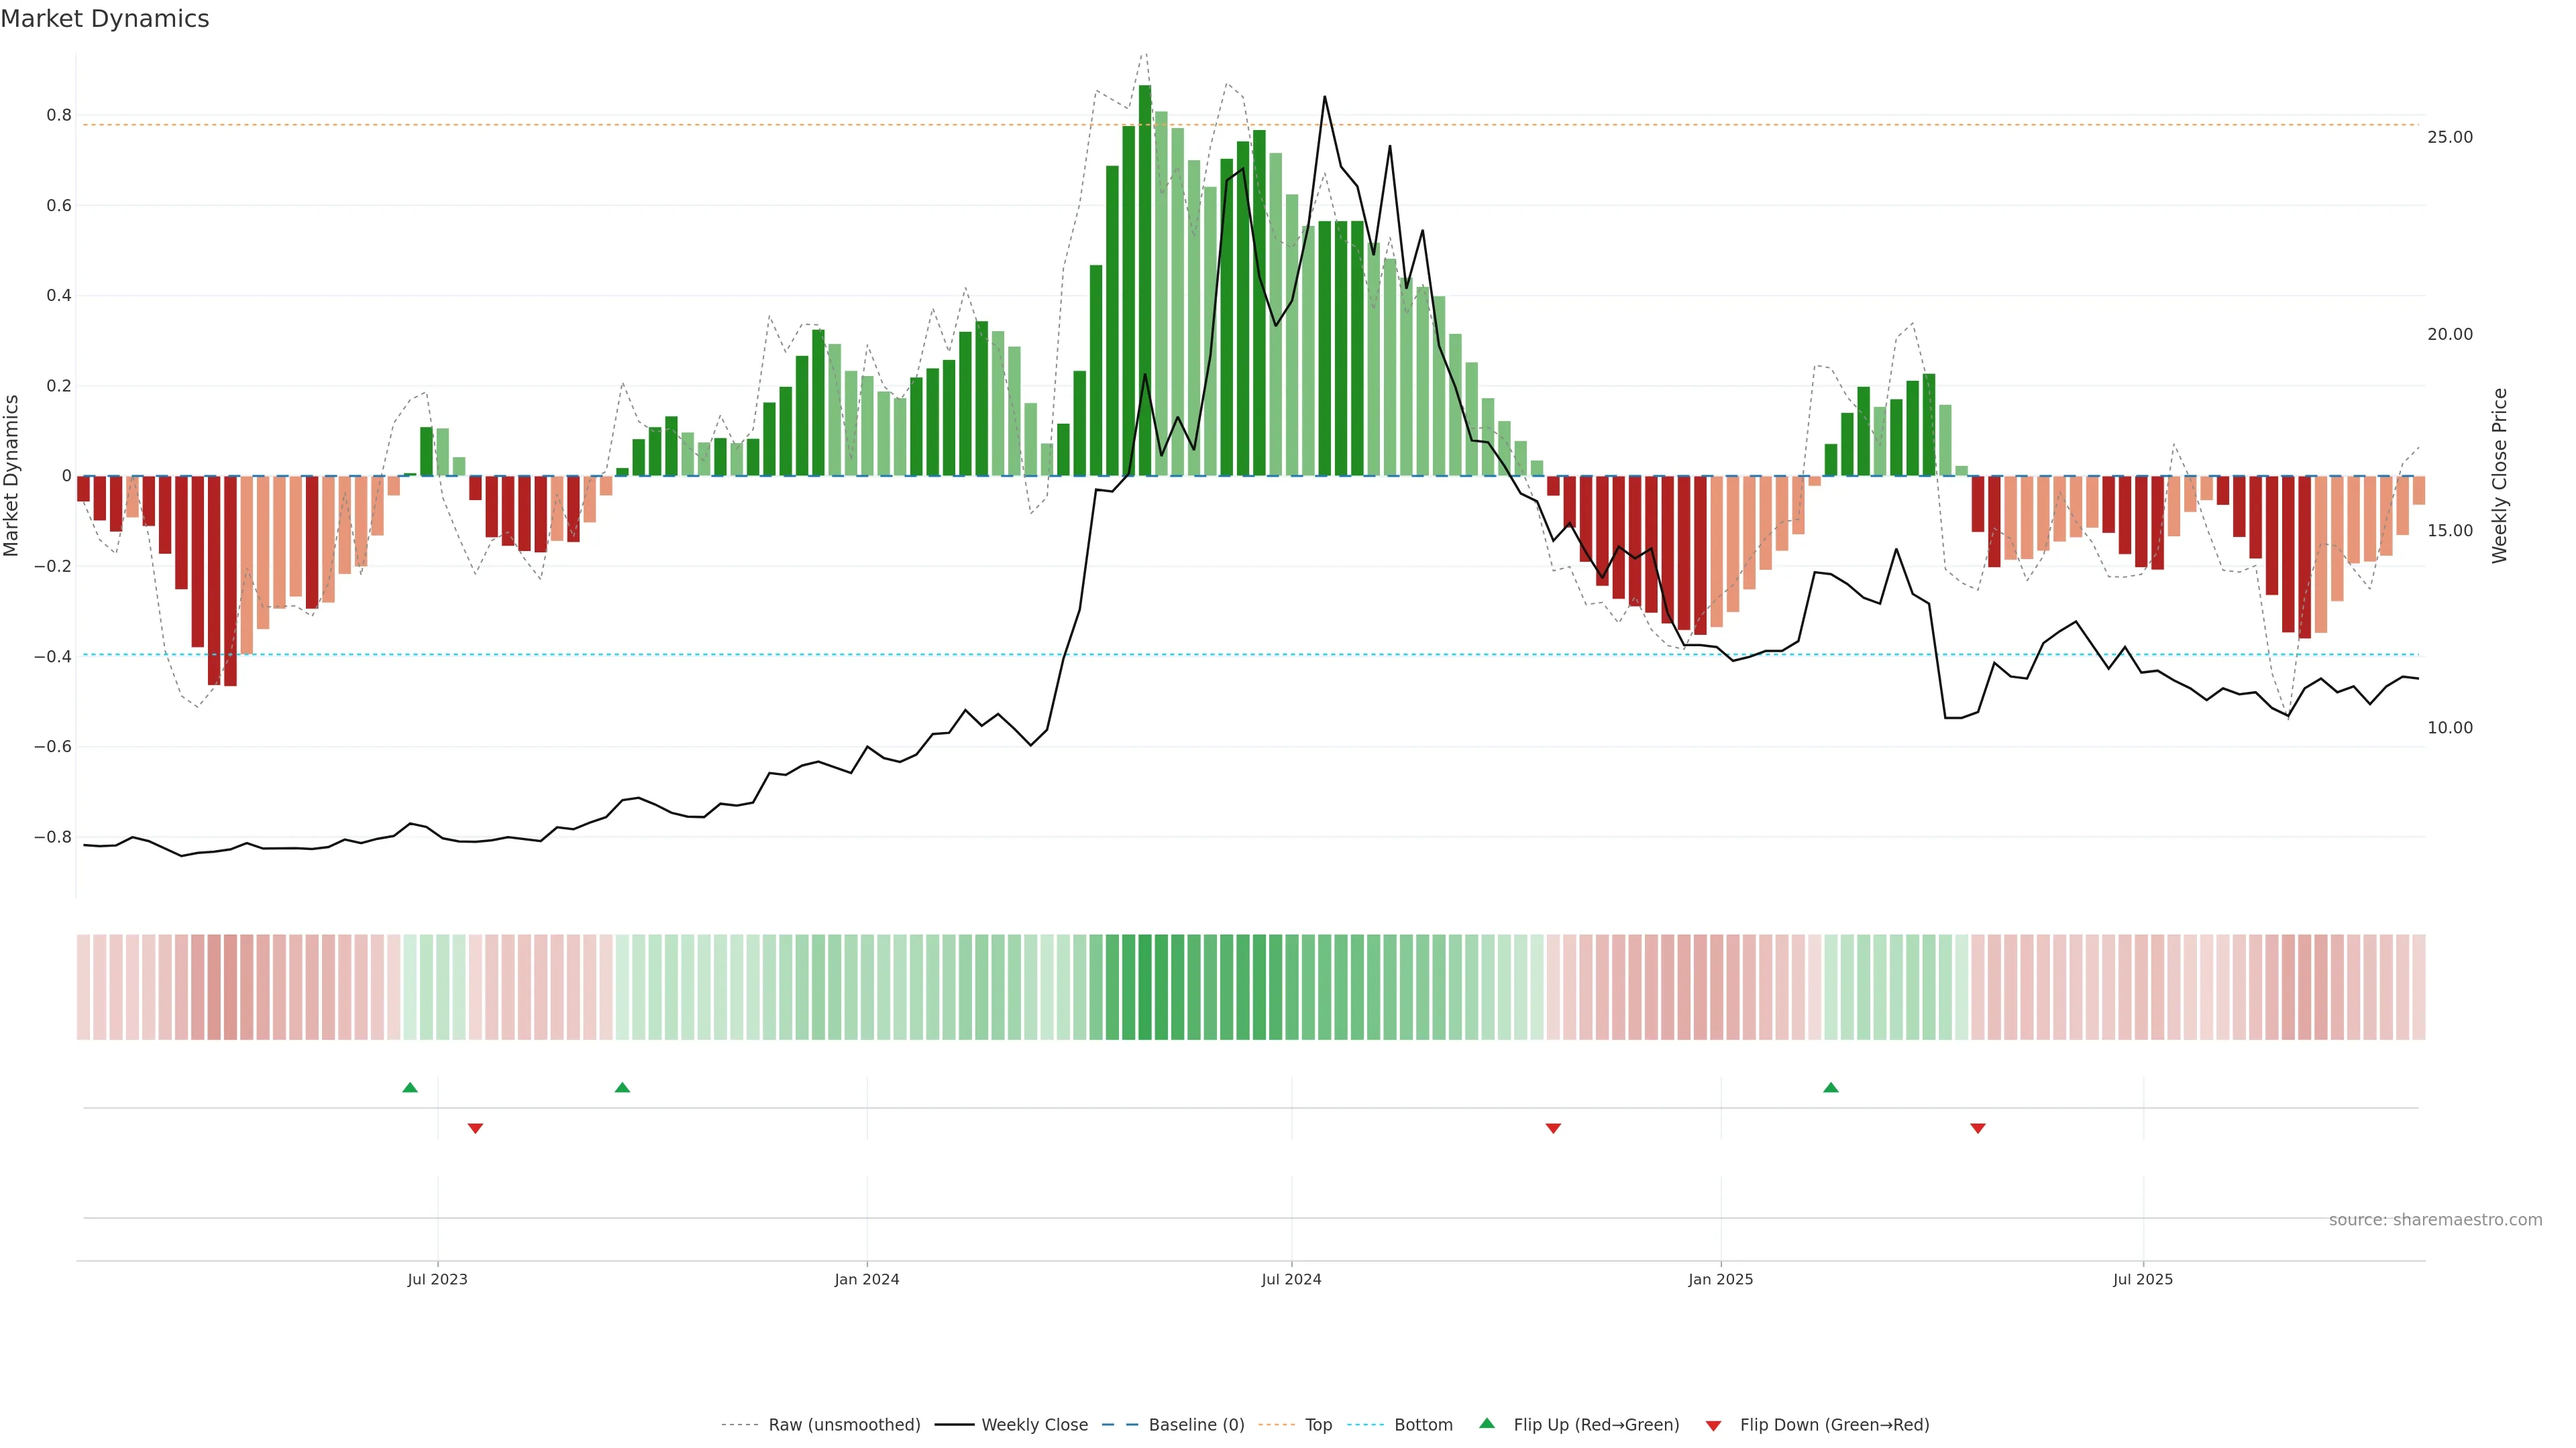Toggle the Top legend entry

click(x=1318, y=1425)
